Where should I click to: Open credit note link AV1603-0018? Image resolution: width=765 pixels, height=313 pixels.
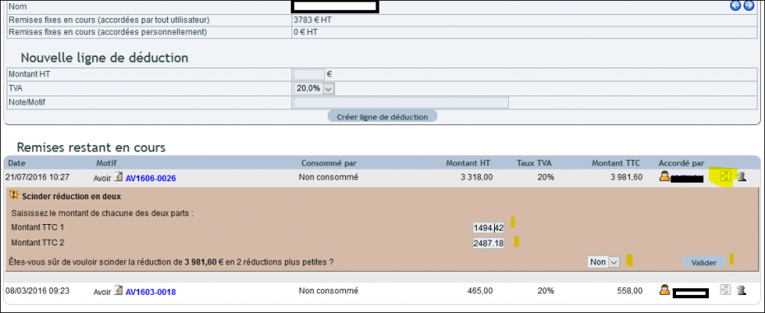coord(151,292)
